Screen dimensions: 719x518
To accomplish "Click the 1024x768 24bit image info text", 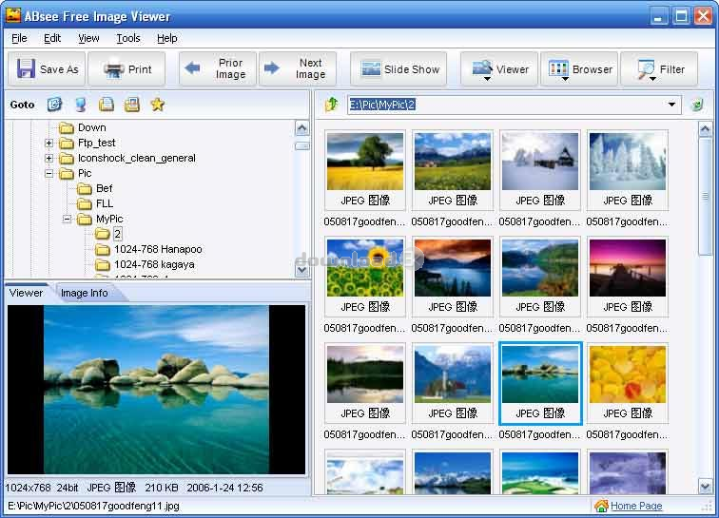I will 42,488.
